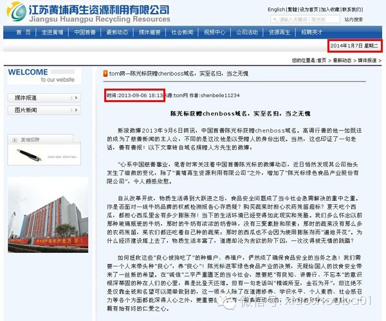Switch site language to English

276,10
